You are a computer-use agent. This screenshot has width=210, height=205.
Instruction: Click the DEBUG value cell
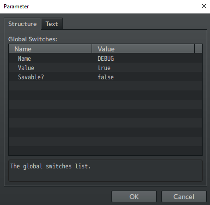pos(106,58)
